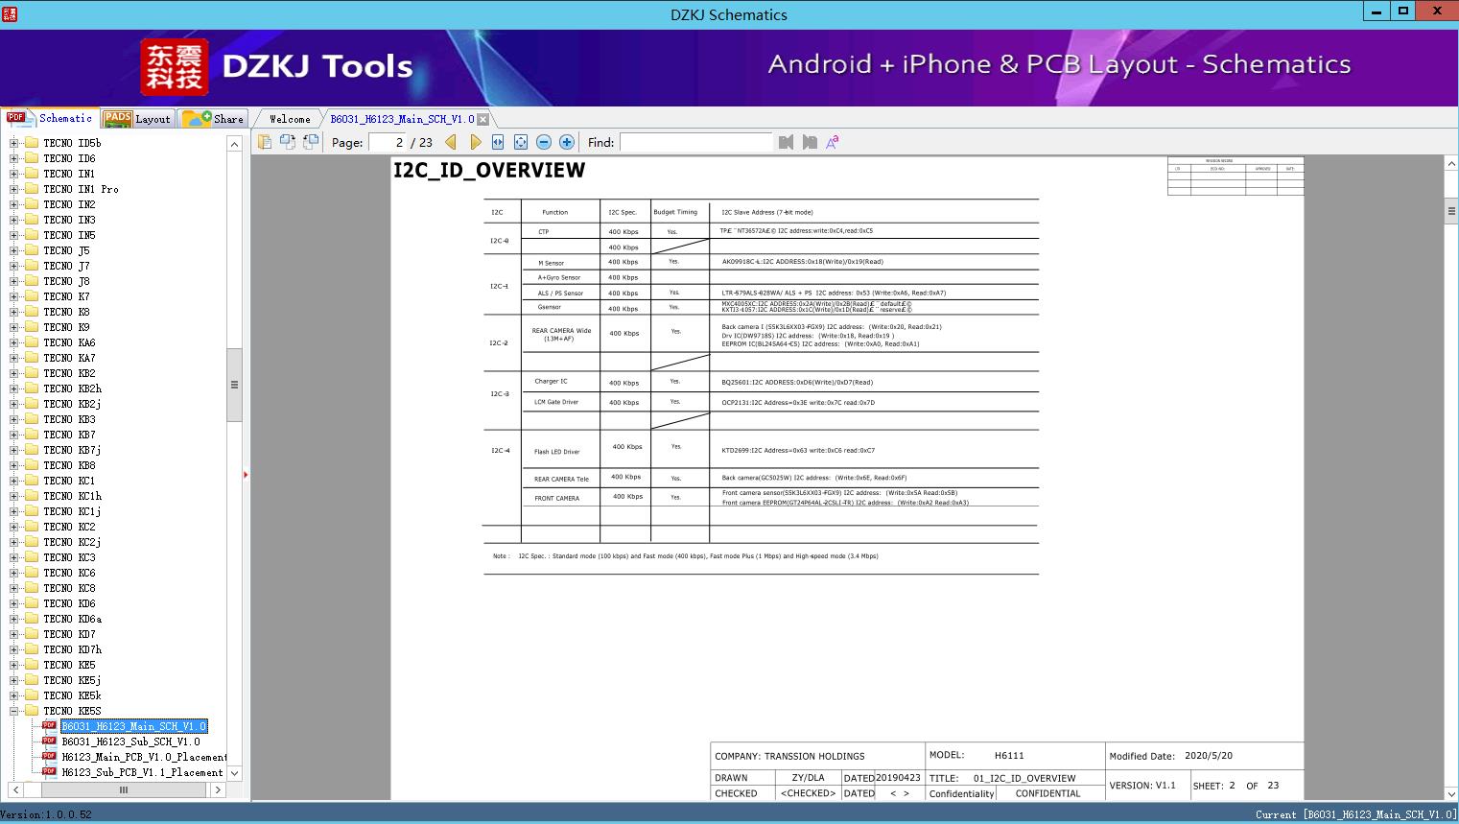
Task: Click the Find search box
Action: (696, 142)
